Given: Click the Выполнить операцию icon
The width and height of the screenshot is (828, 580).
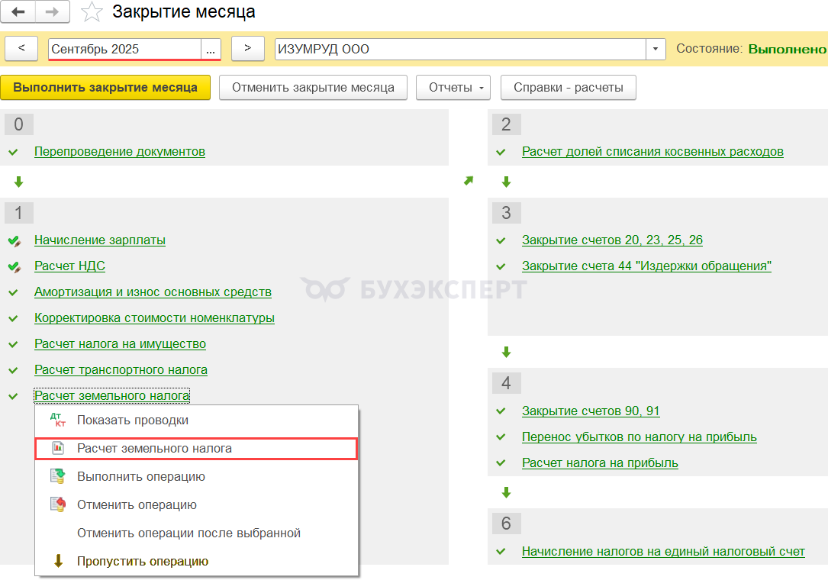Looking at the screenshot, I should pos(58,477).
